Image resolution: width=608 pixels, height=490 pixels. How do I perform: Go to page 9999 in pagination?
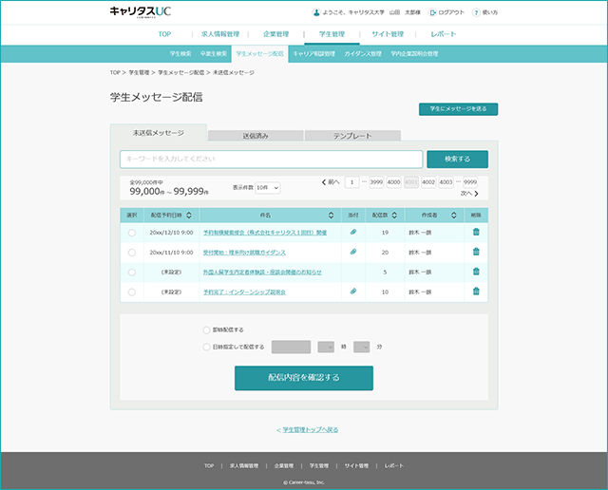tap(470, 182)
